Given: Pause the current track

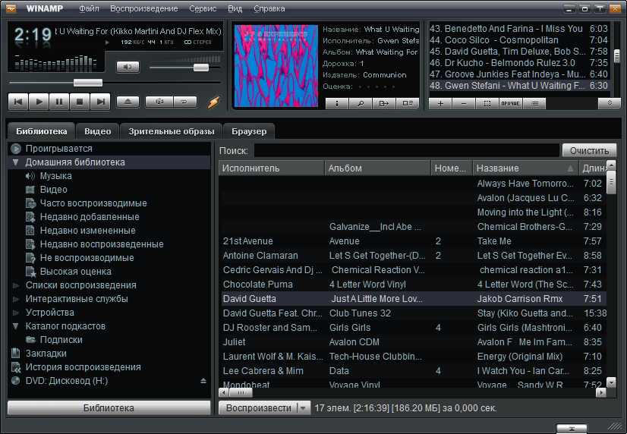Looking at the screenshot, I should (59, 101).
